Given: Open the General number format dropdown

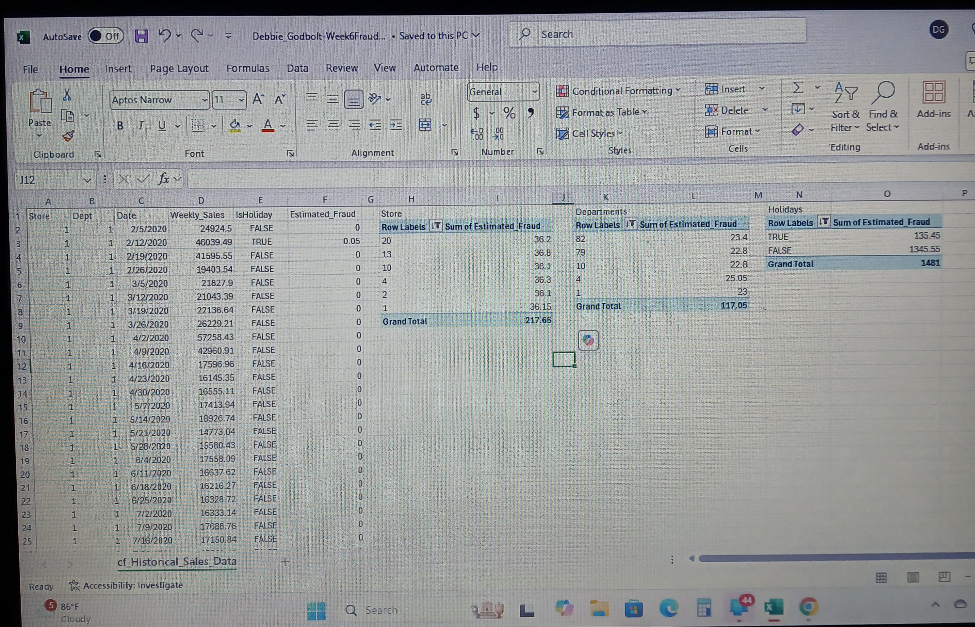Looking at the screenshot, I should pyautogui.click(x=534, y=92).
